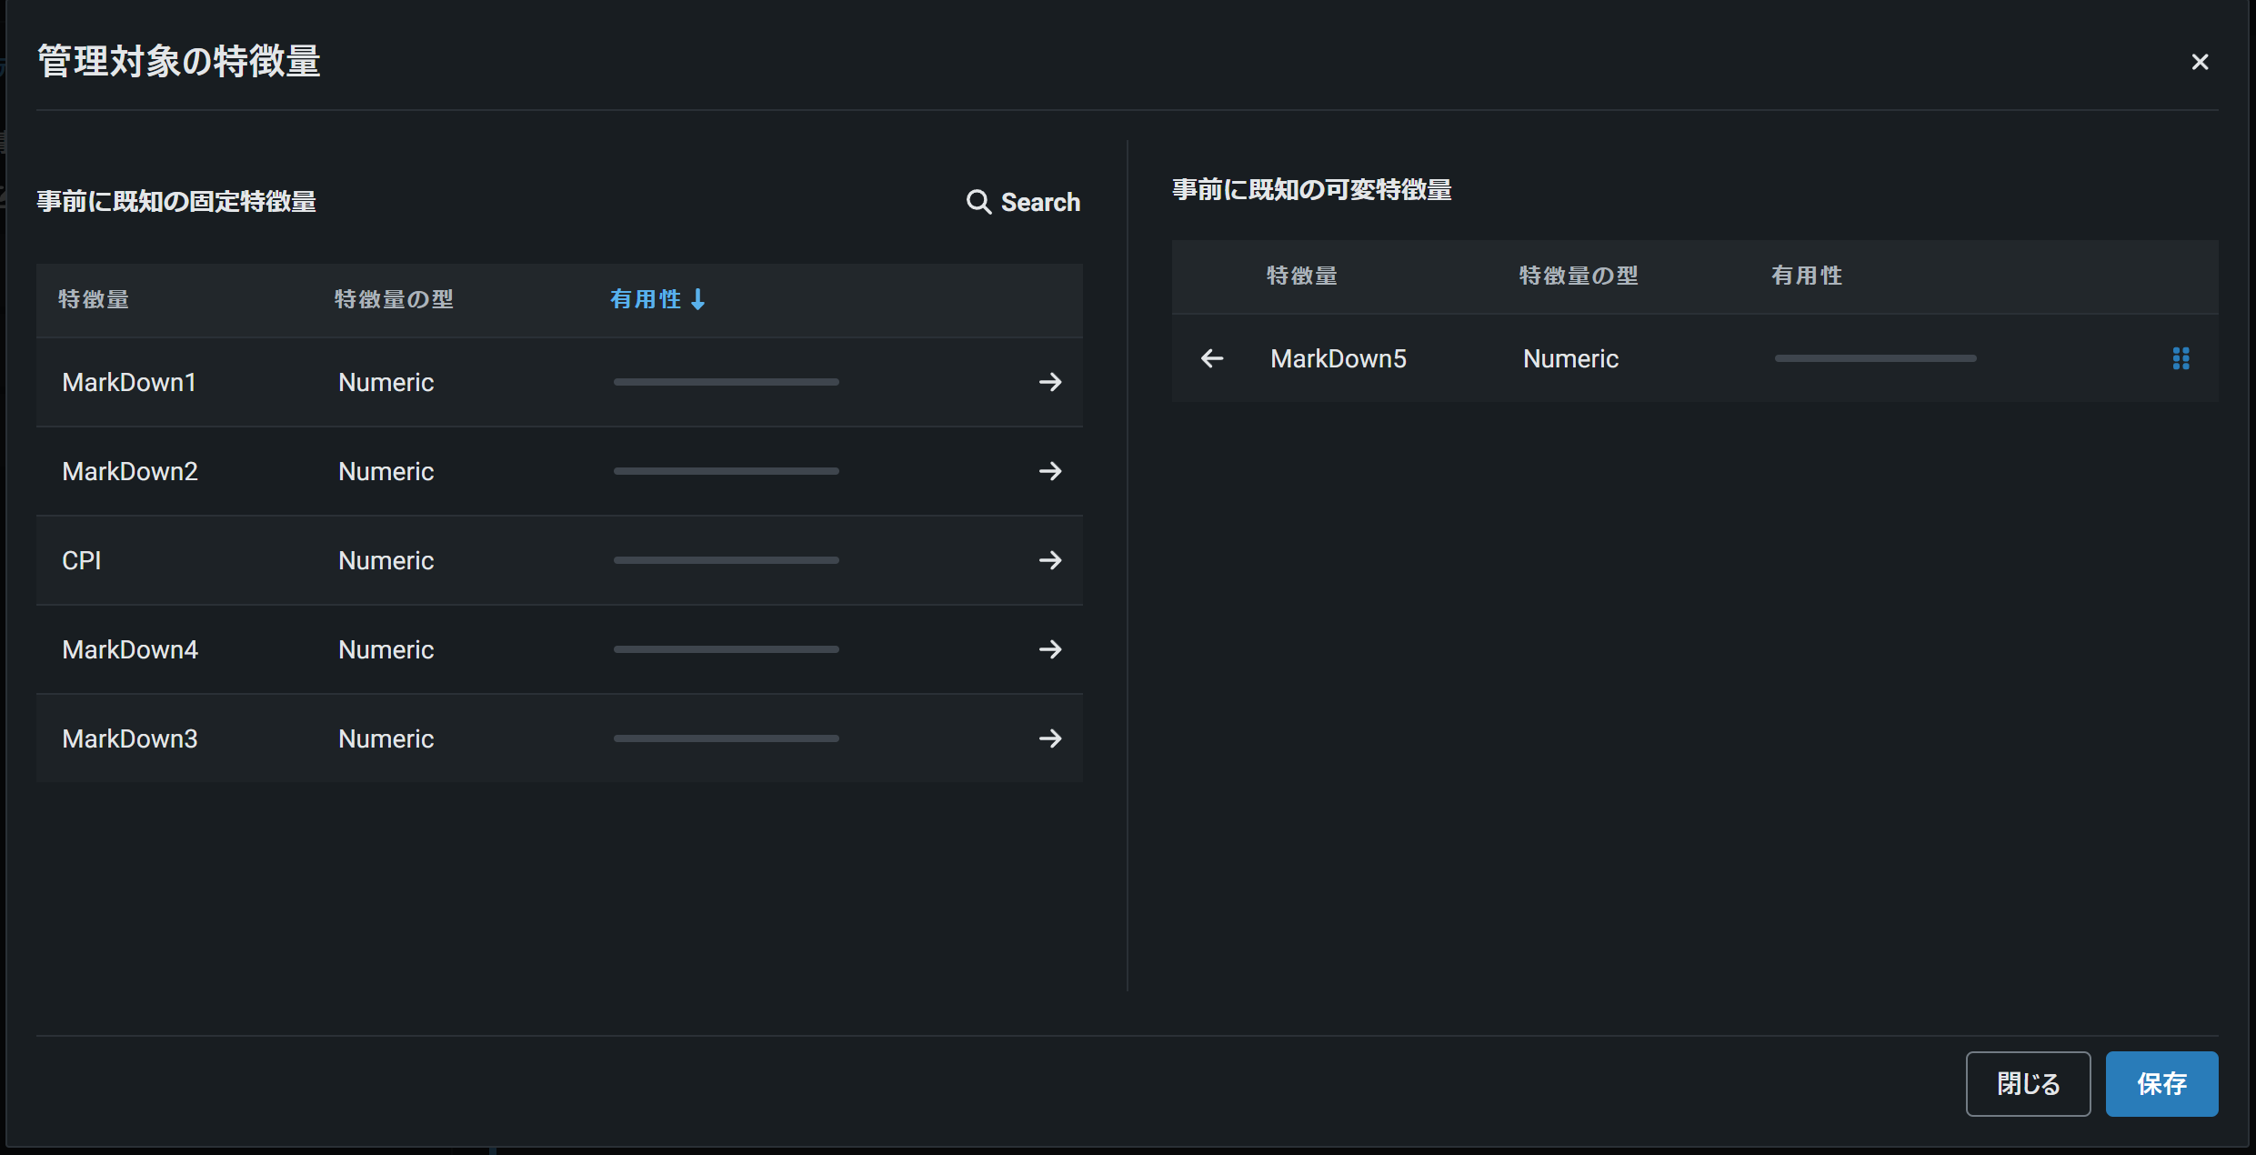Move MarkDown1 to variable features with arrow
The width and height of the screenshot is (2256, 1155).
pyautogui.click(x=1050, y=382)
